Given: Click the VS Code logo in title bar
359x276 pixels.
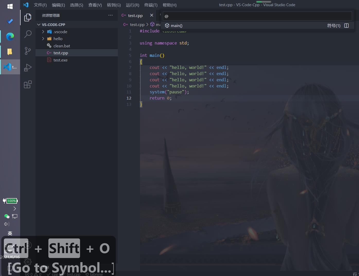Looking at the screenshot, I should click(26, 5).
